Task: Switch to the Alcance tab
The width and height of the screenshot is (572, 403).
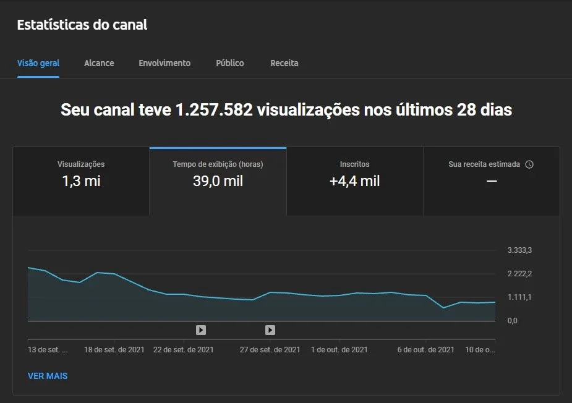Action: click(99, 63)
